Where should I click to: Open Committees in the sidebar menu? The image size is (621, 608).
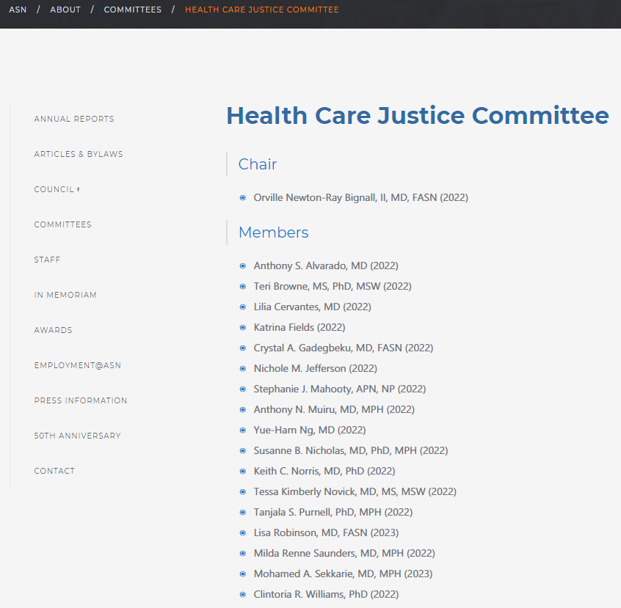62,224
